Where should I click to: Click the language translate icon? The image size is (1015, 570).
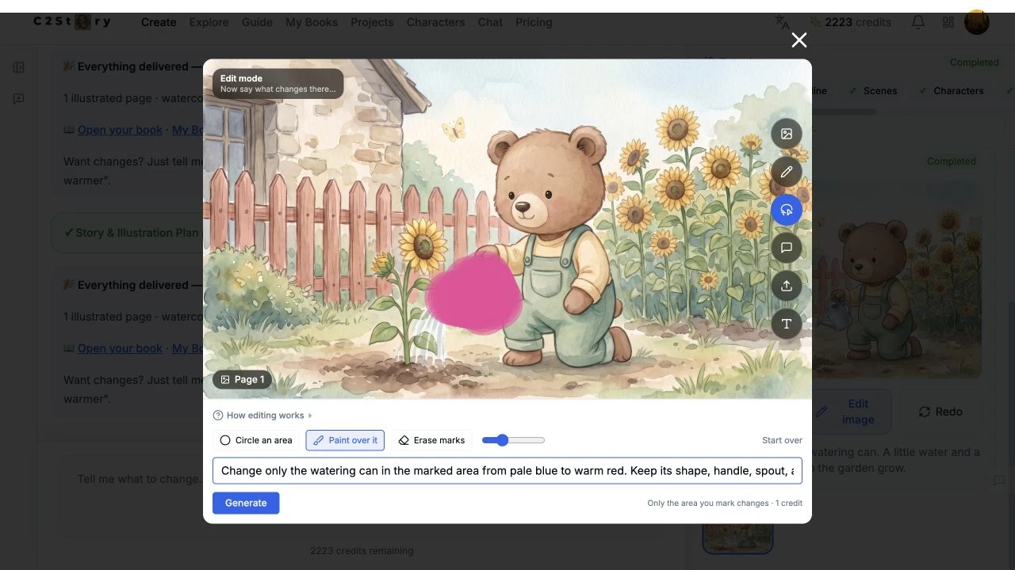783,22
